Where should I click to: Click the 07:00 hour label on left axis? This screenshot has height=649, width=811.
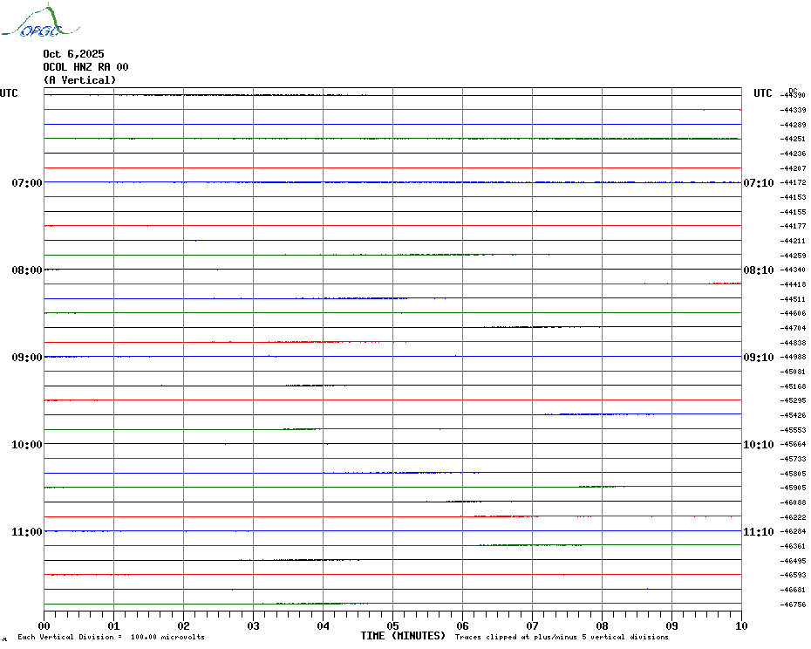(26, 182)
